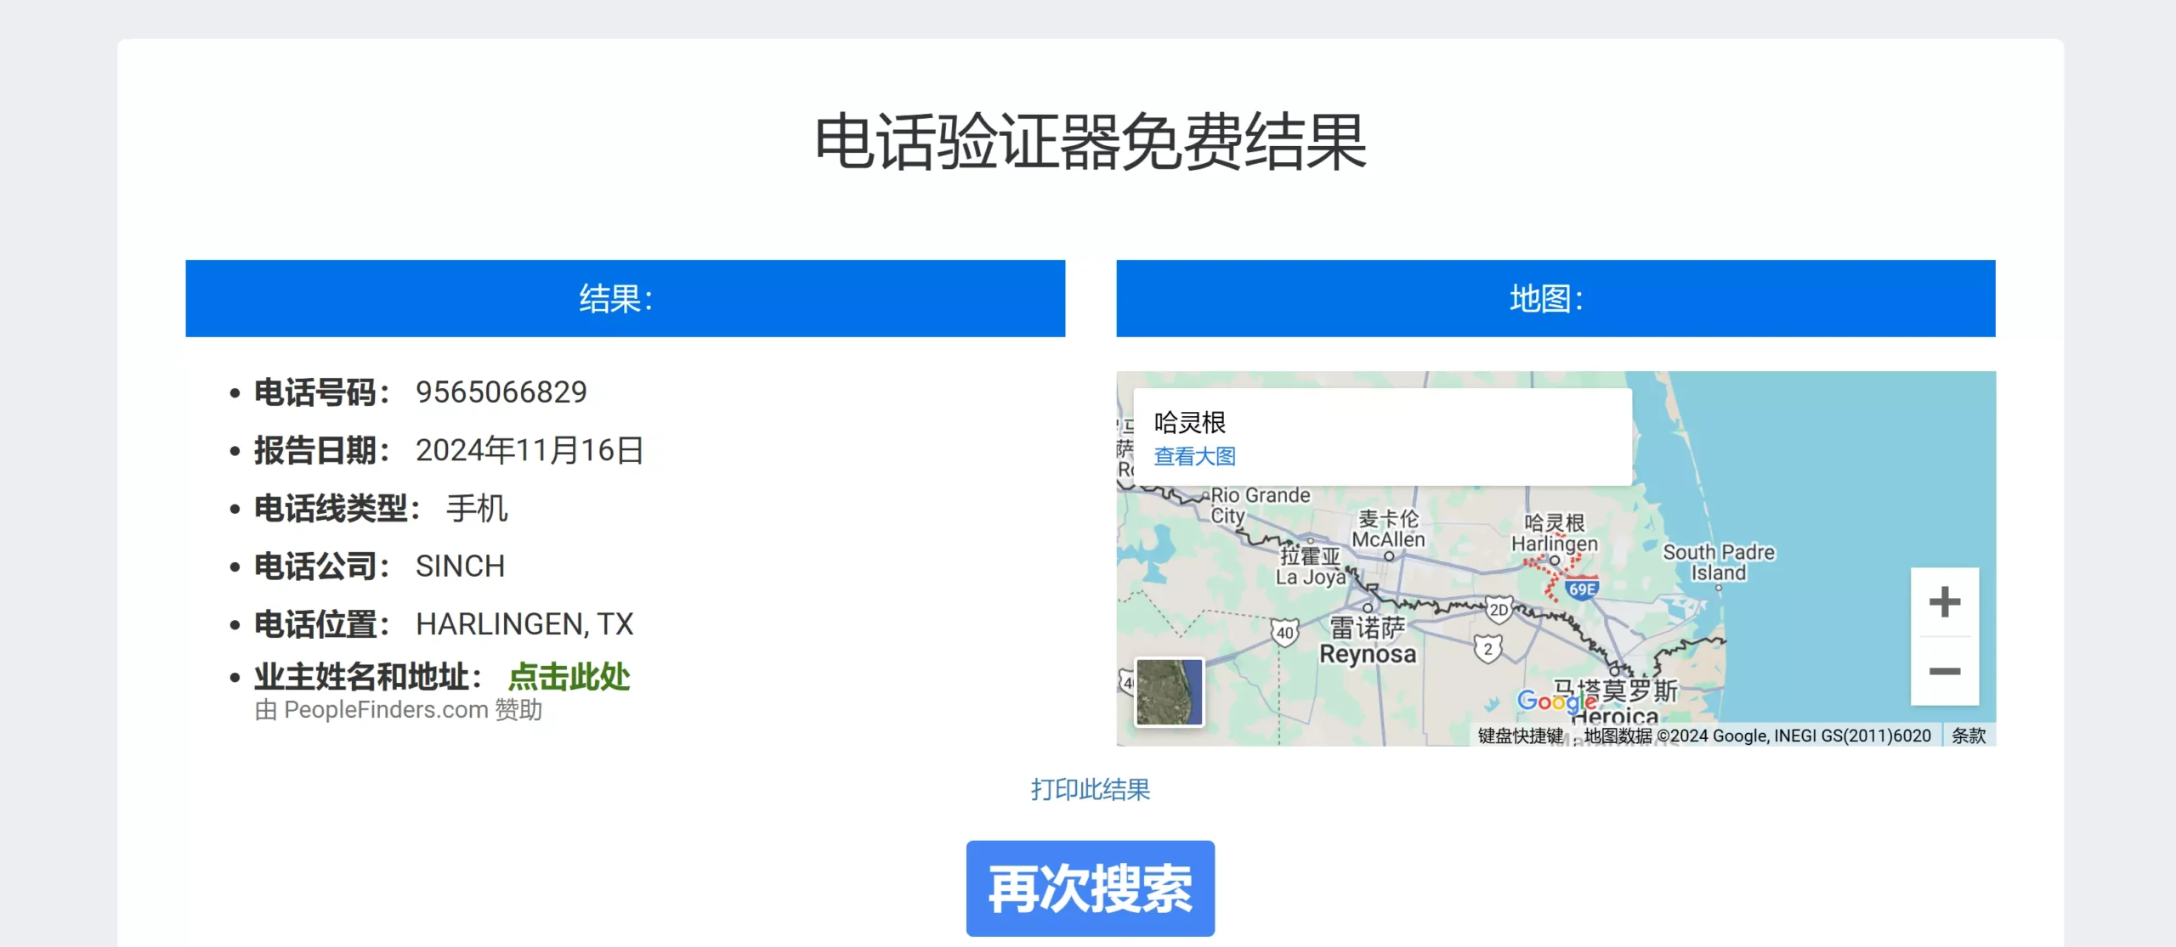
Task: Click 点击此处 to view owner name and address
Action: pos(568,677)
